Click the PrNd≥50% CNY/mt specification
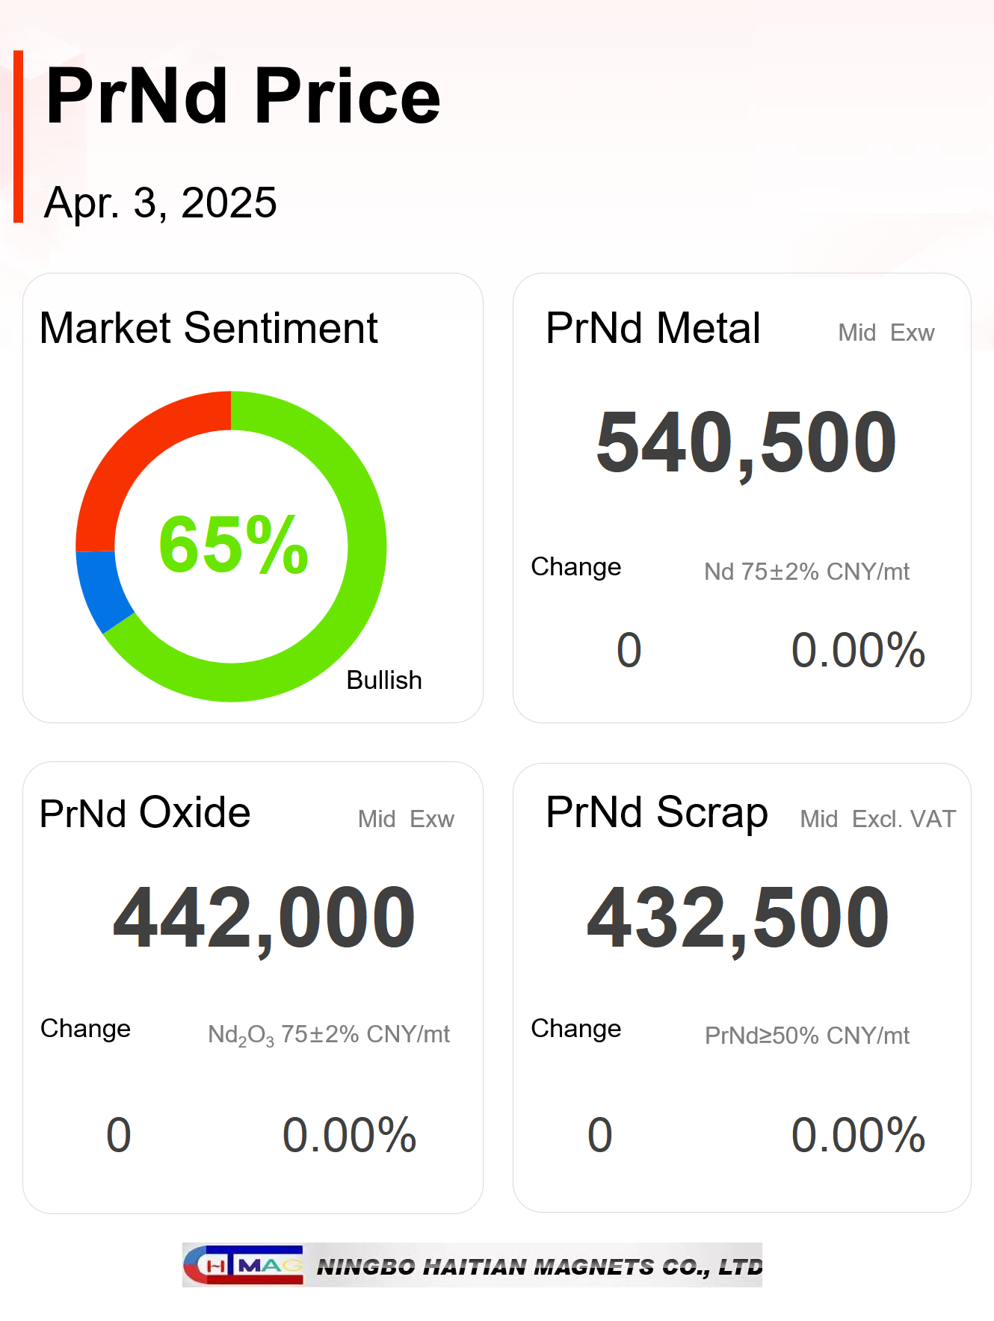This screenshot has height=1321, width=994. tap(807, 1036)
